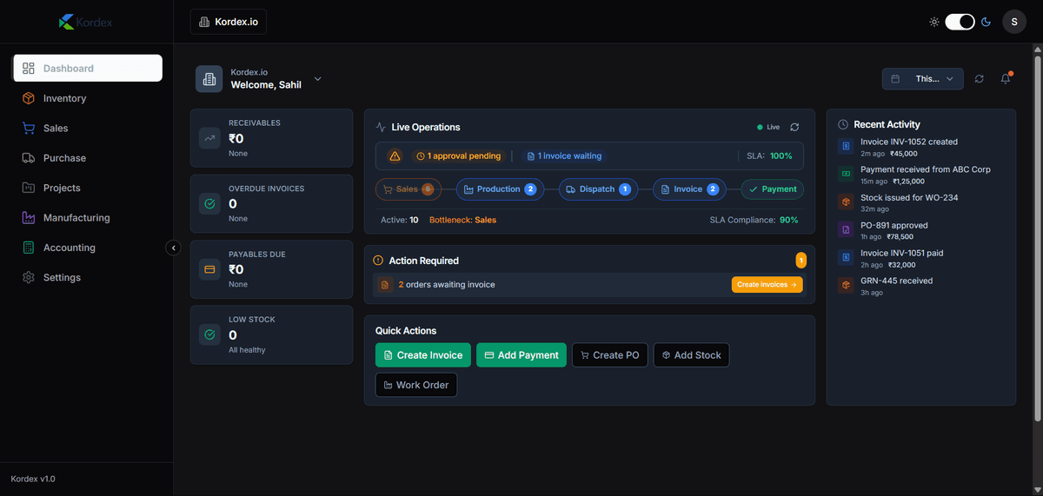The width and height of the screenshot is (1043, 496).
Task: Click the moon dark-mode icon
Action: click(x=987, y=22)
